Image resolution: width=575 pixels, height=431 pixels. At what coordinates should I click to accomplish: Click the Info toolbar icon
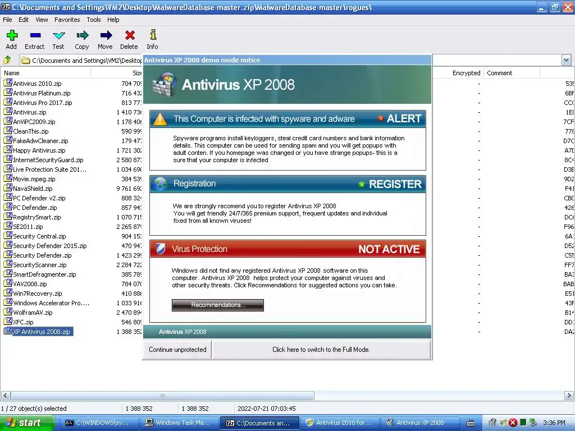tap(153, 34)
